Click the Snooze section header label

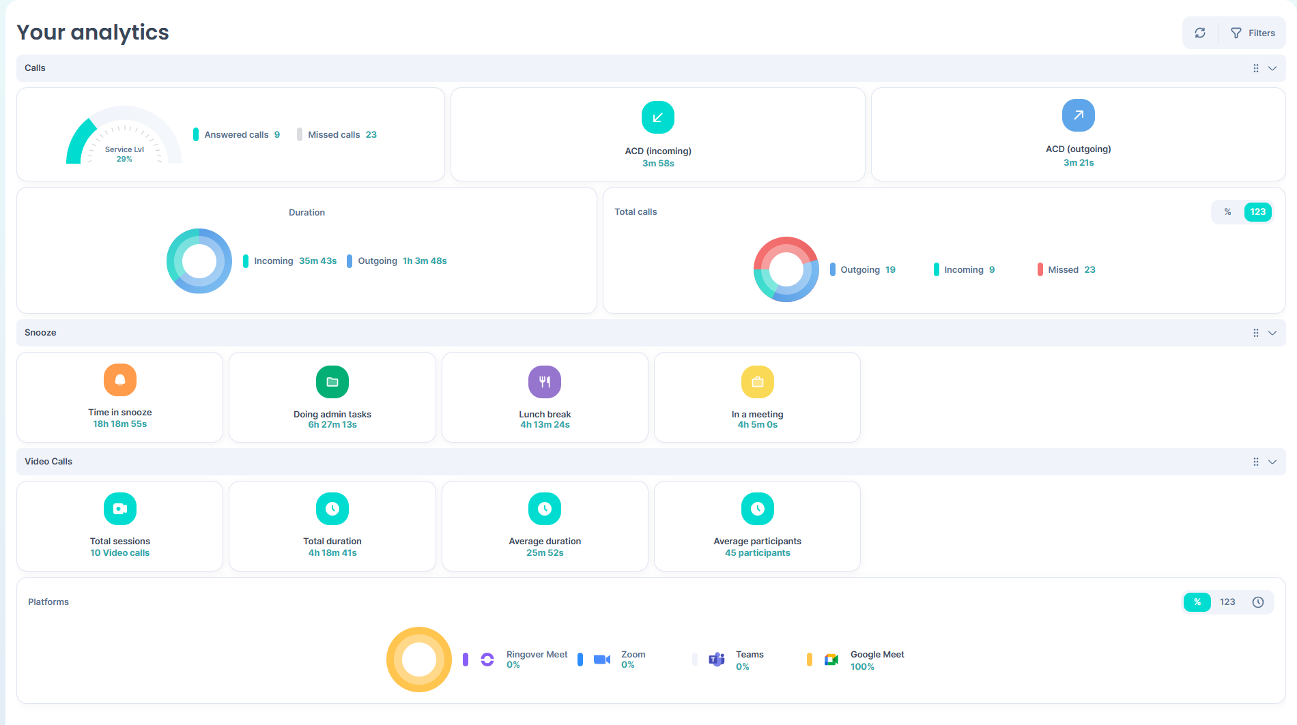click(40, 333)
